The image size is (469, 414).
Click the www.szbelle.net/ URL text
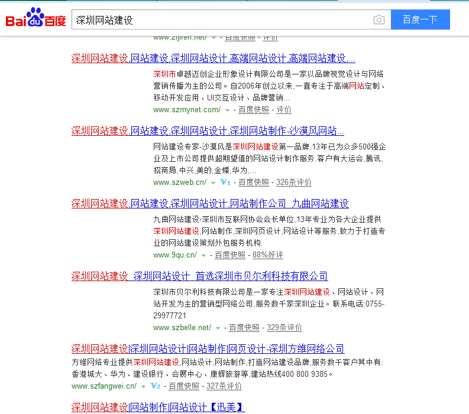coord(182,327)
